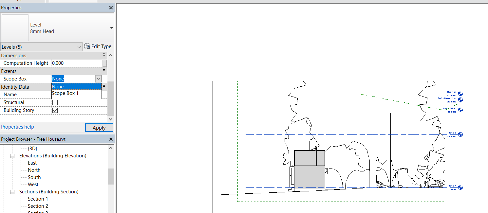
Task: Click the gray building mass in elevation
Action: click(x=310, y=170)
